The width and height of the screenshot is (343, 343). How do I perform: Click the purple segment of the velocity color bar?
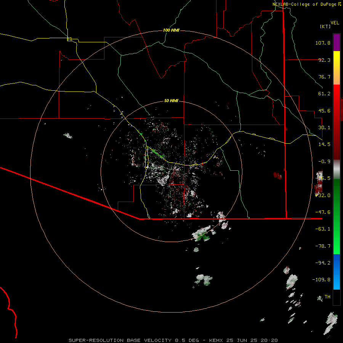(x=337, y=42)
